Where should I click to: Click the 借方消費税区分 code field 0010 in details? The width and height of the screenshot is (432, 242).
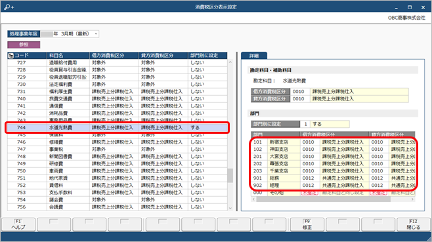[300, 91]
